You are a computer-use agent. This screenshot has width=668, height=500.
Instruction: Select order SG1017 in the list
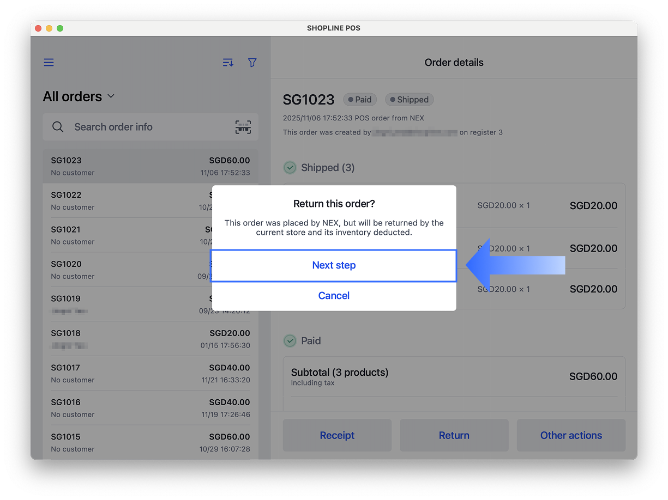point(151,374)
